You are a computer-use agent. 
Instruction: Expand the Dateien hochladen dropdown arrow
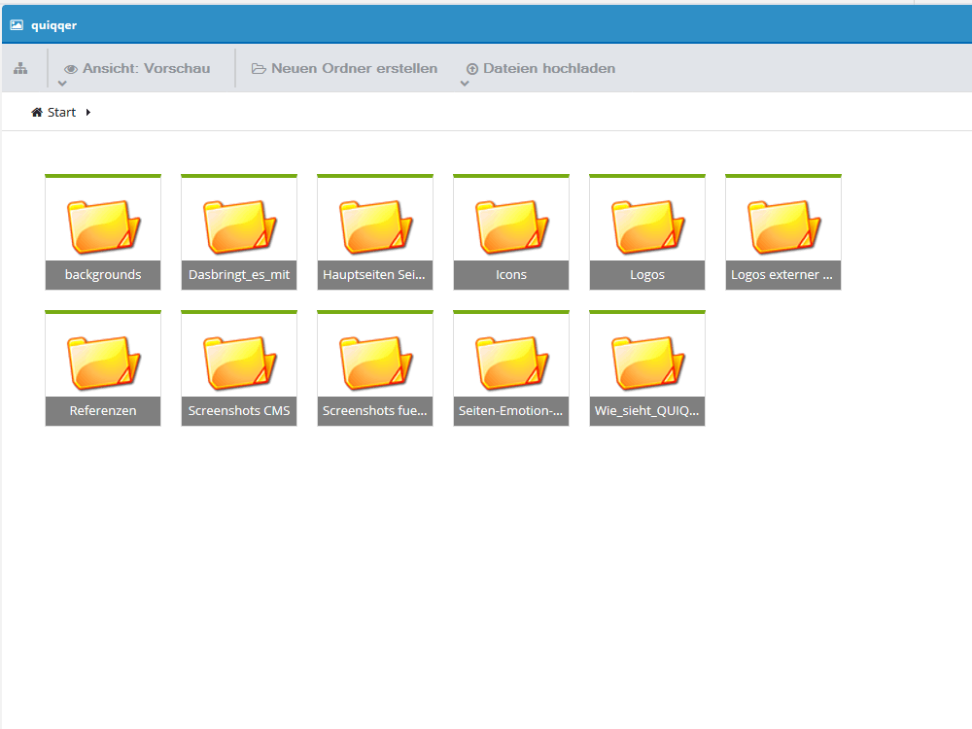465,83
